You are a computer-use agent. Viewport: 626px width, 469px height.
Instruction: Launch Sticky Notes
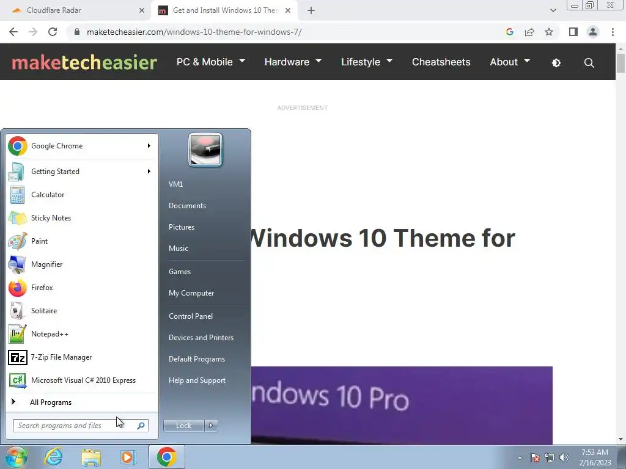point(80,218)
